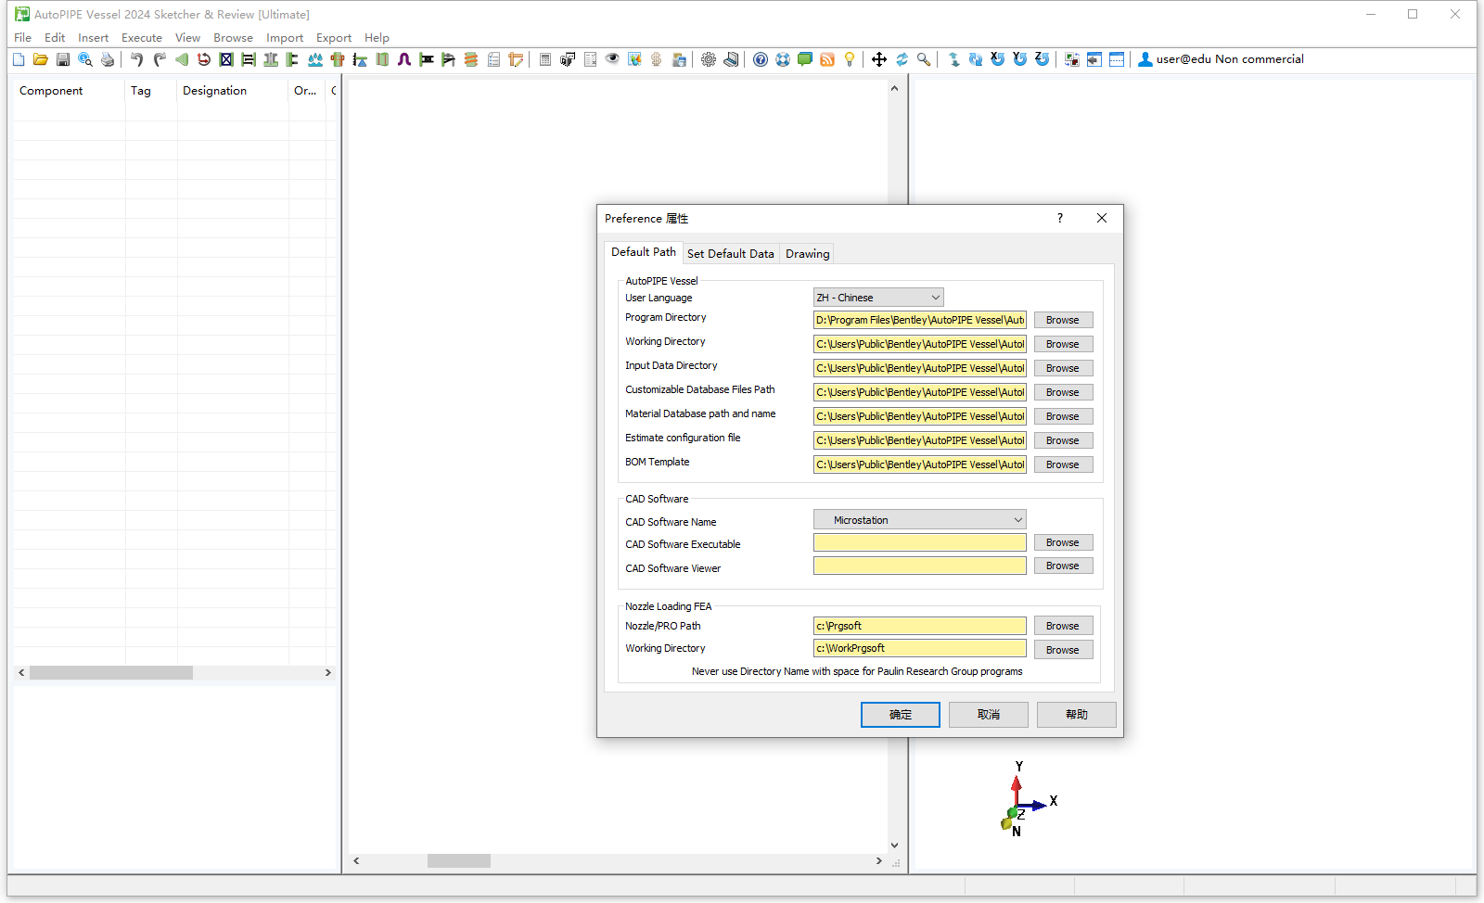1484x903 pixels.
Task: Close the Preference dialog with X
Action: click(1102, 219)
